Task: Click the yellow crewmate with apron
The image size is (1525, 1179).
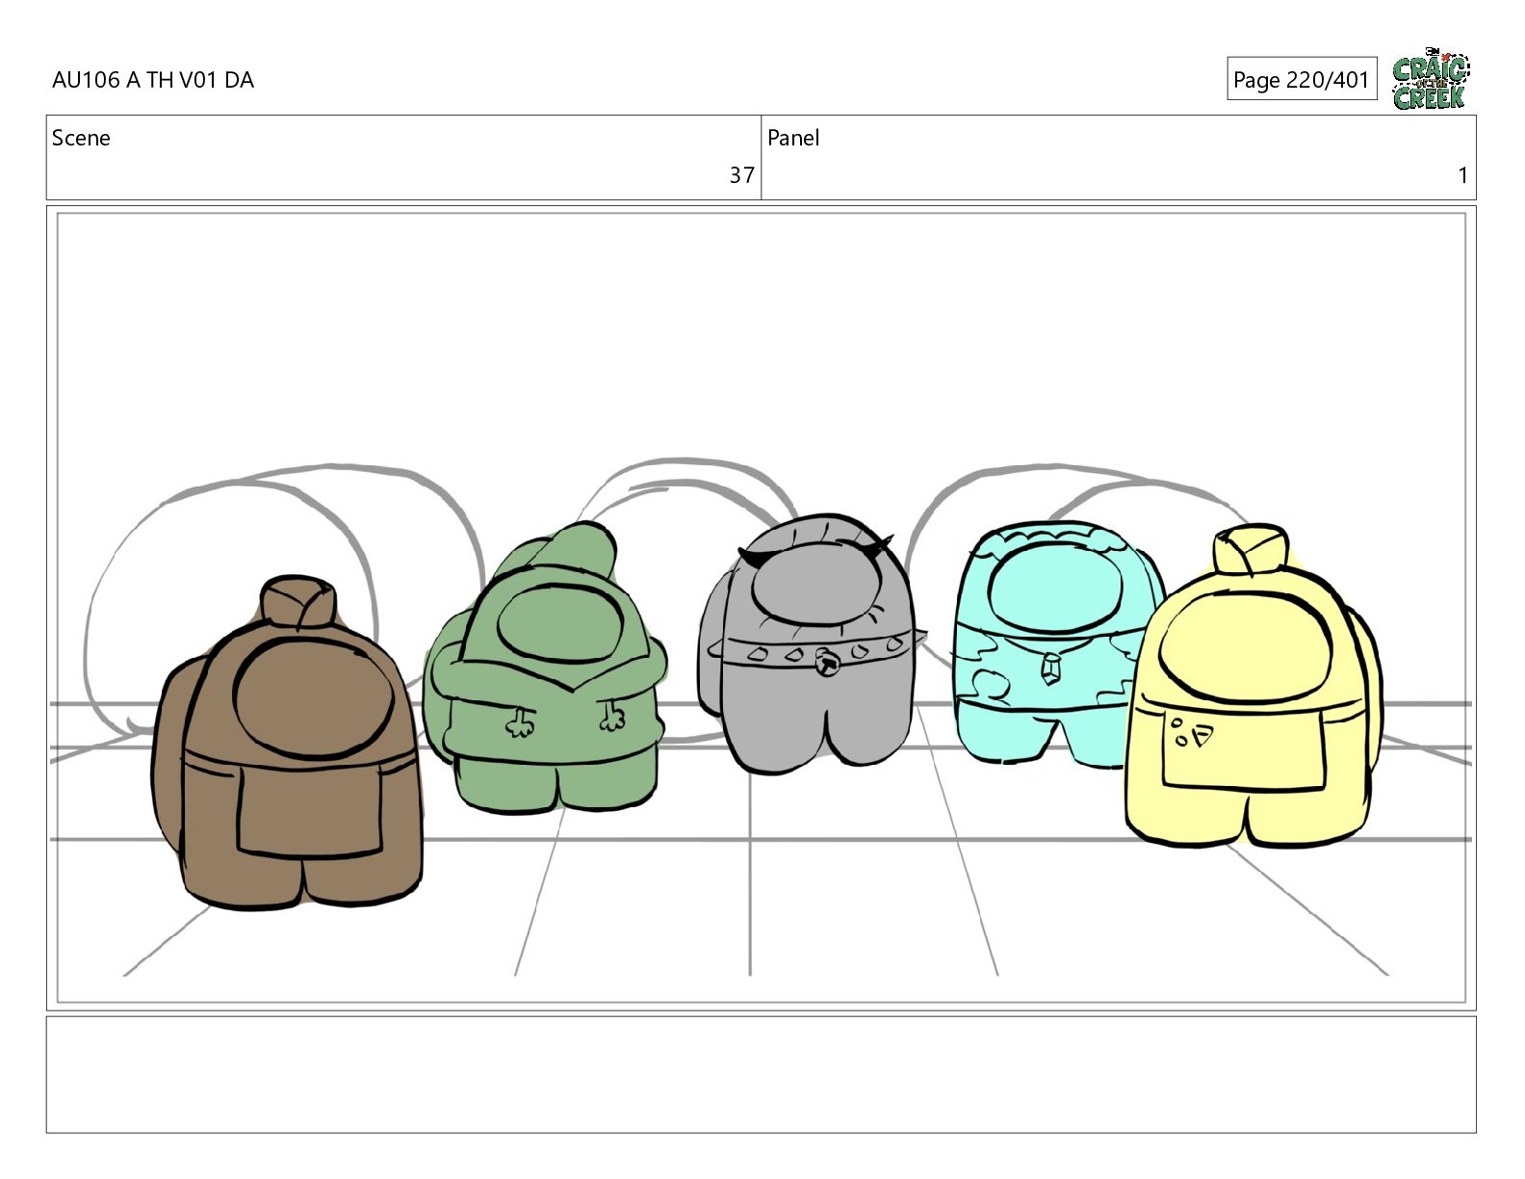Action: [x=1253, y=688]
